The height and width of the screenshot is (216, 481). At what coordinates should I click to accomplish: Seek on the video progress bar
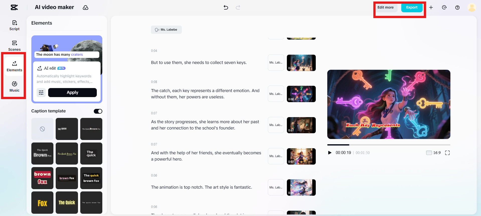(x=389, y=145)
